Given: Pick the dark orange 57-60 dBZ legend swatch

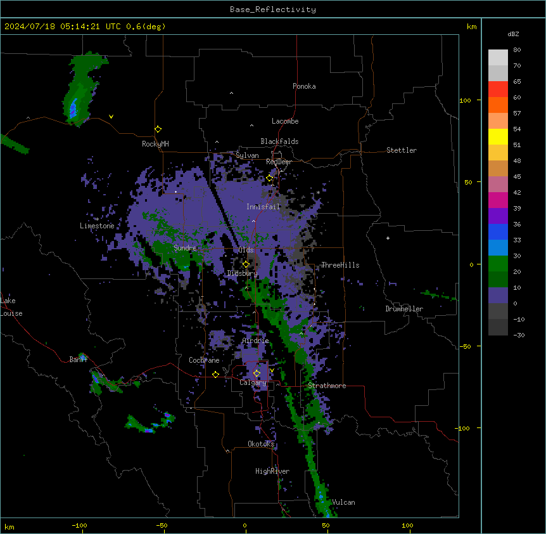Looking at the screenshot, I should [498, 105].
